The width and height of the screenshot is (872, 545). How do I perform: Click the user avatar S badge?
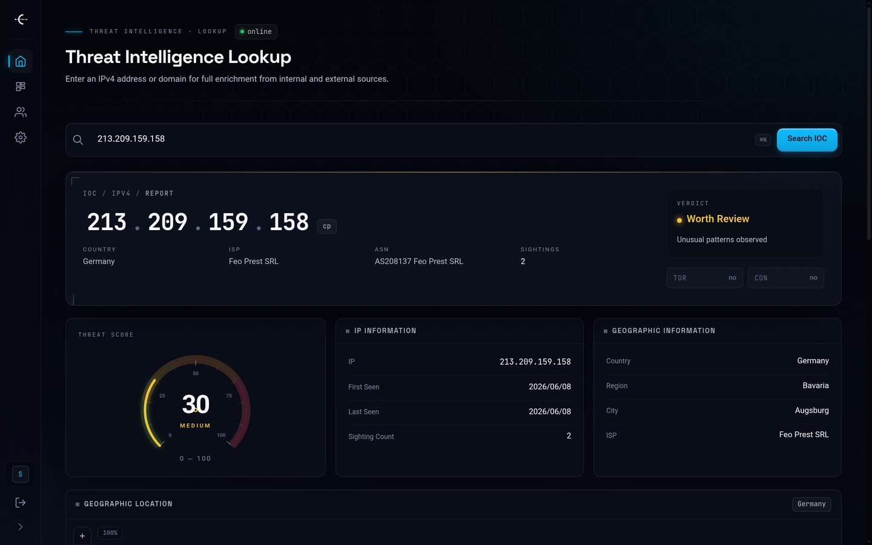pyautogui.click(x=20, y=474)
